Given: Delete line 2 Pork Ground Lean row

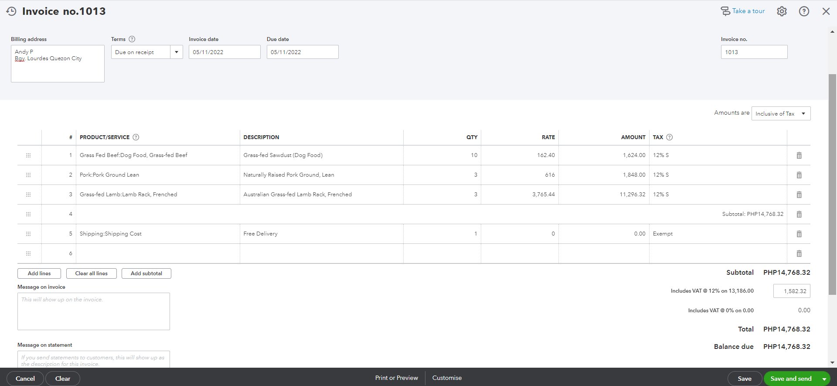Looking at the screenshot, I should [799, 175].
